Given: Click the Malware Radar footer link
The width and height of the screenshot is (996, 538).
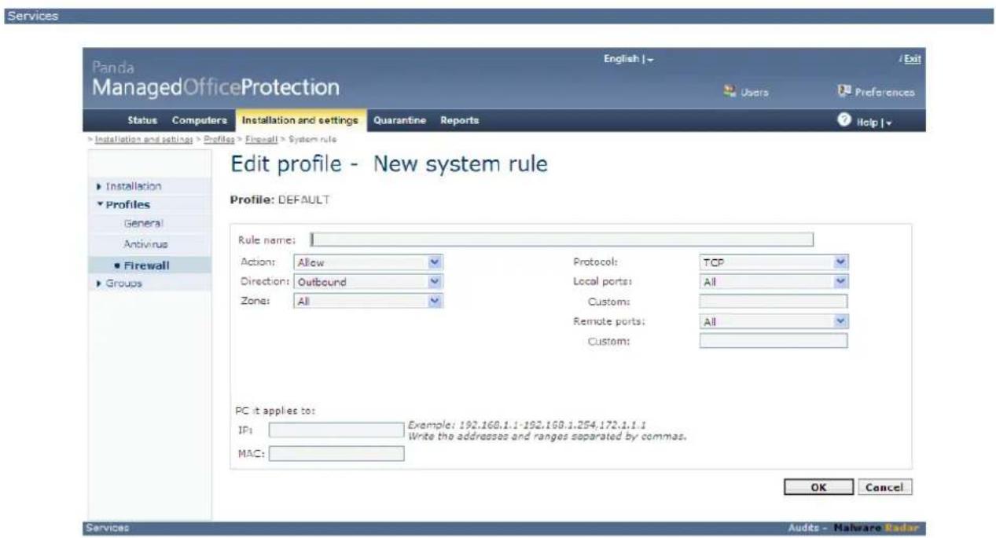Looking at the screenshot, I should 873,529.
